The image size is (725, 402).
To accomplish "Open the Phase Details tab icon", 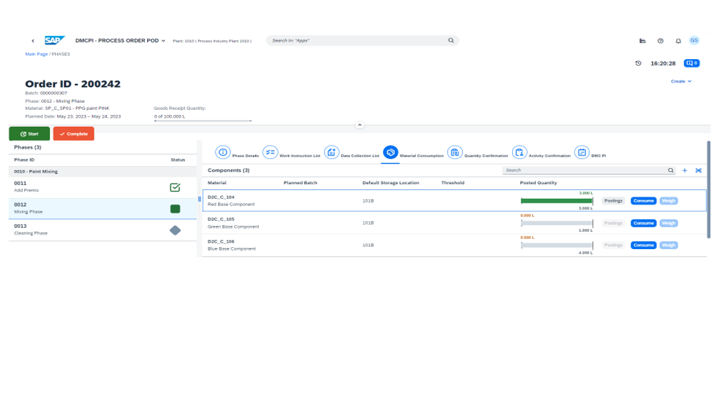I will point(223,152).
